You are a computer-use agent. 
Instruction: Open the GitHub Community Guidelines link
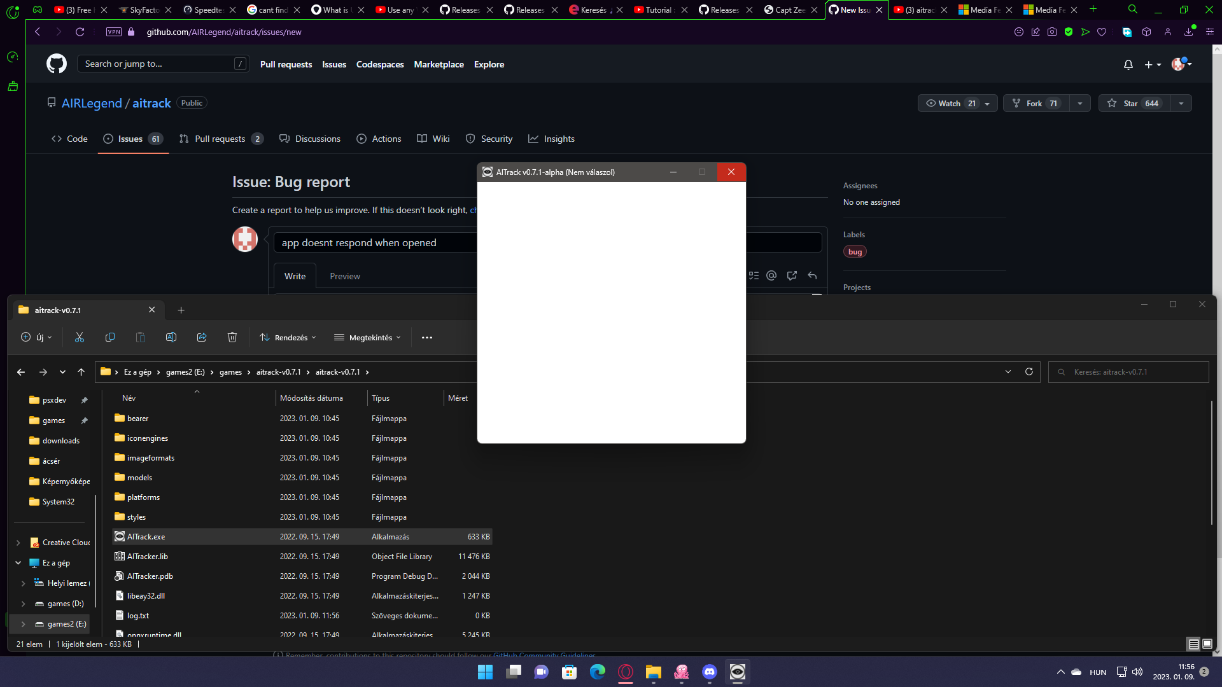pos(546,655)
